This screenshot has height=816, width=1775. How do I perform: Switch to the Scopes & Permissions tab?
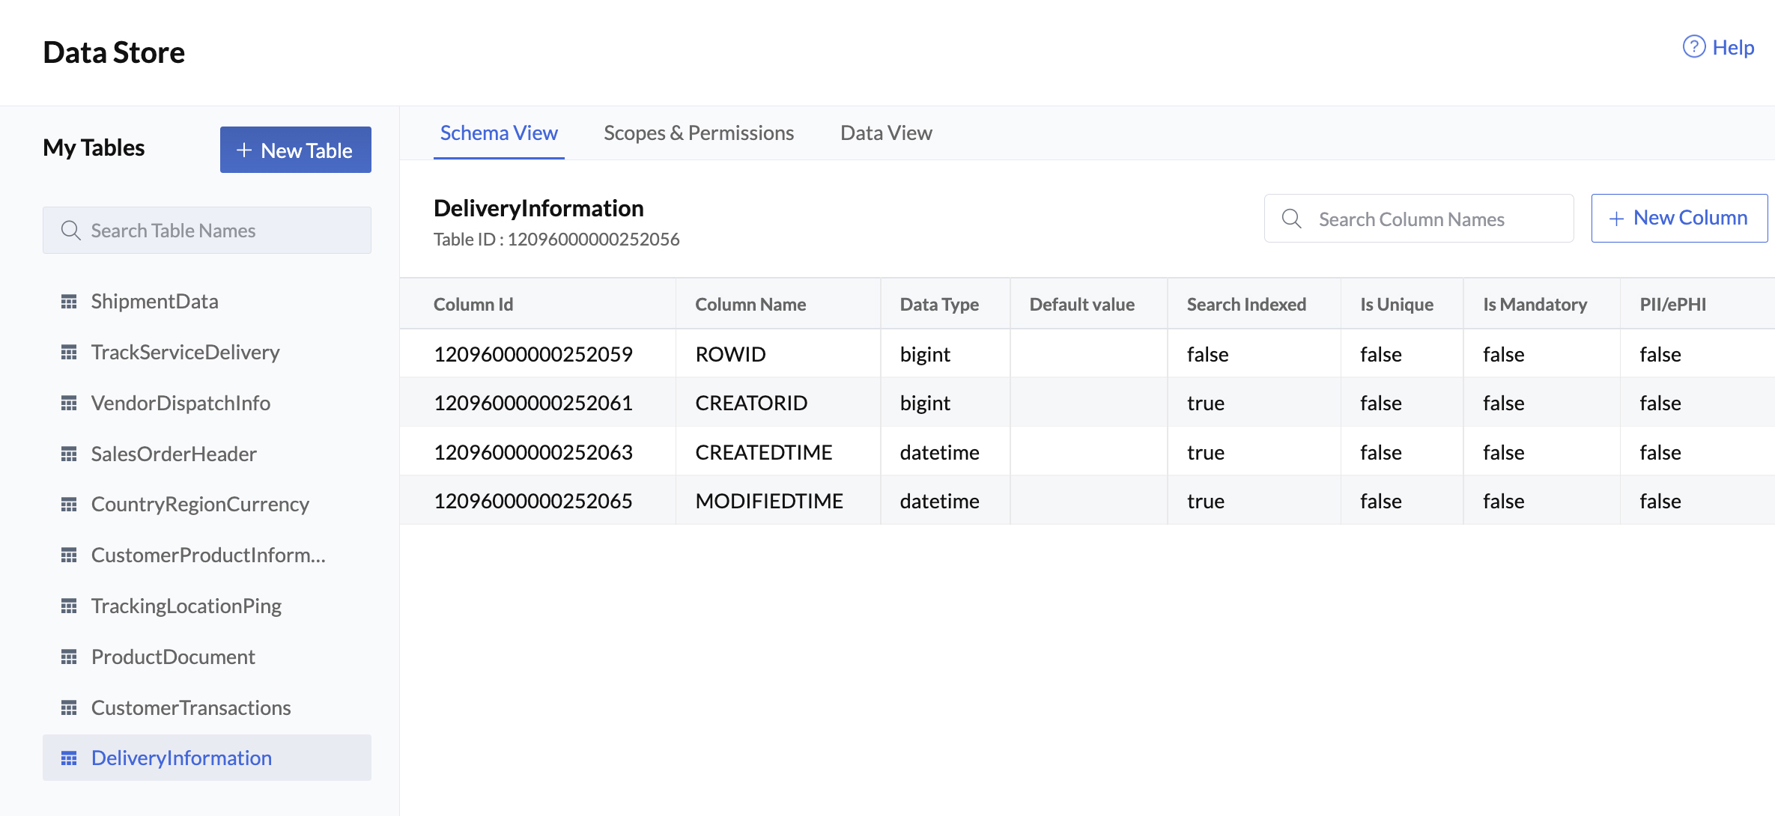pyautogui.click(x=698, y=133)
